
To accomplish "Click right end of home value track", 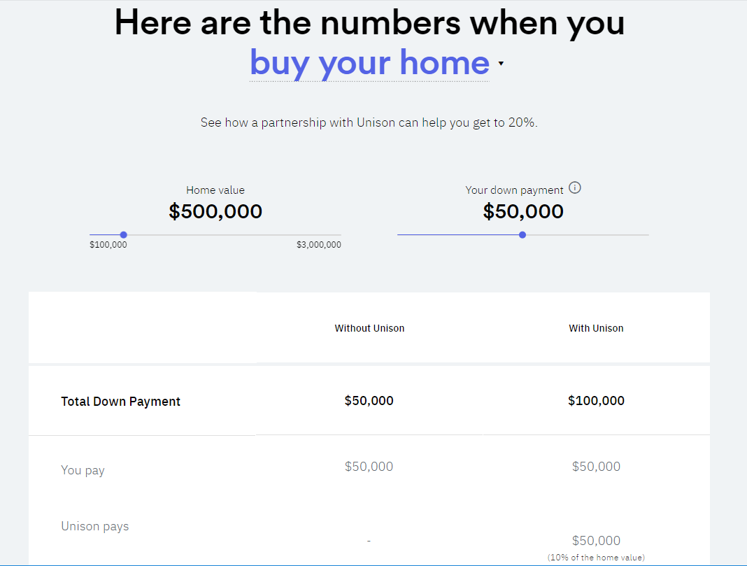I will click(x=339, y=235).
